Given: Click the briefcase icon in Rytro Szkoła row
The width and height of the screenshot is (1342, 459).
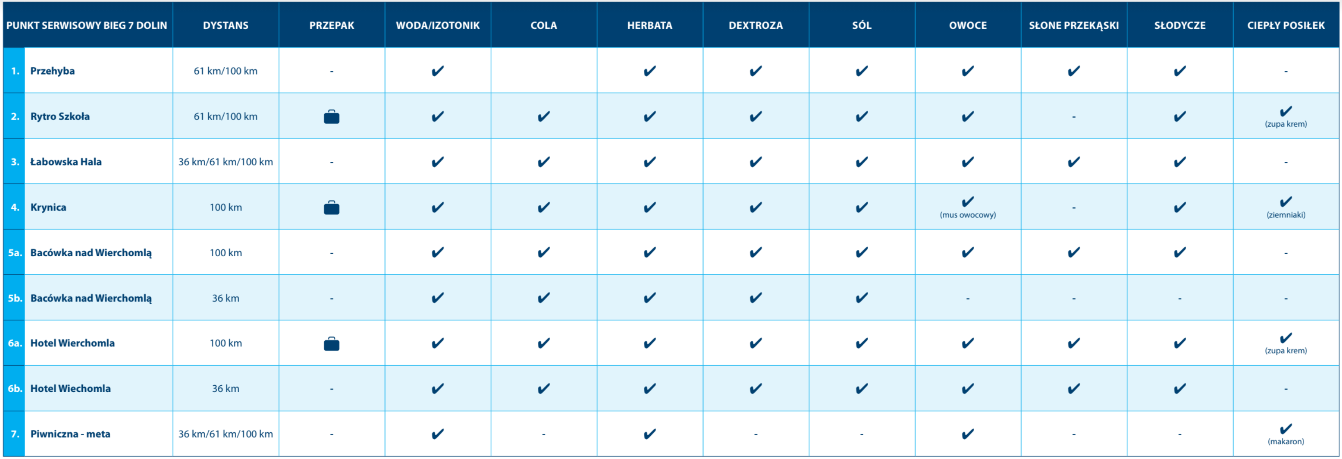Looking at the screenshot, I should (331, 117).
